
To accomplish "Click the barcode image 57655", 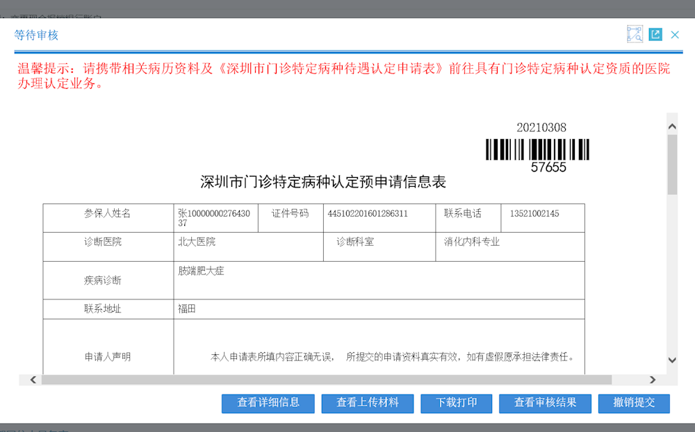I will point(537,149).
